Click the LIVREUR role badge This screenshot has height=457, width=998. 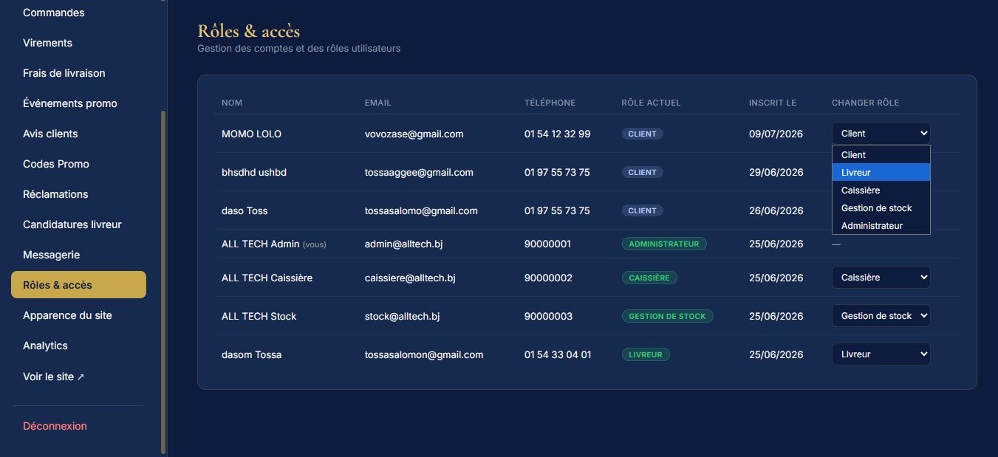coord(646,354)
